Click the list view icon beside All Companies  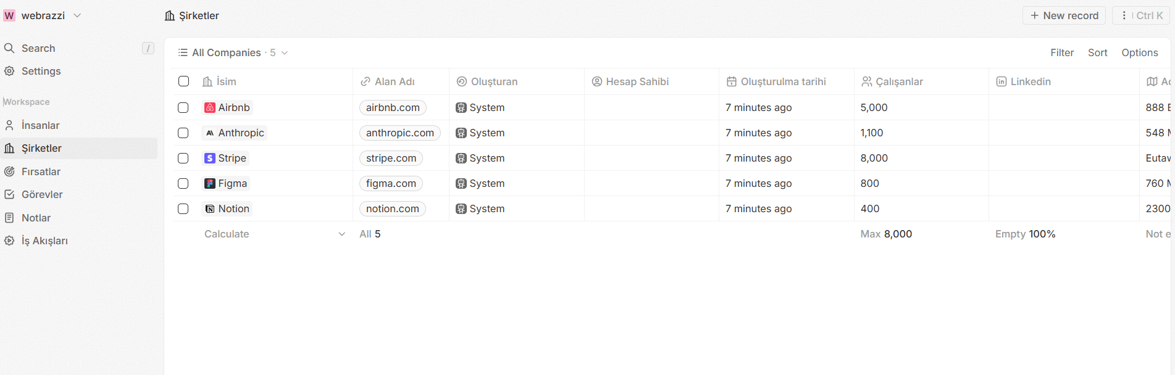click(183, 52)
